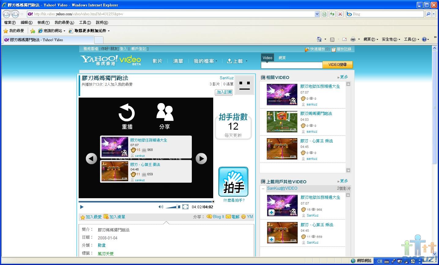Click the Yahoo video search text field

coord(292,65)
